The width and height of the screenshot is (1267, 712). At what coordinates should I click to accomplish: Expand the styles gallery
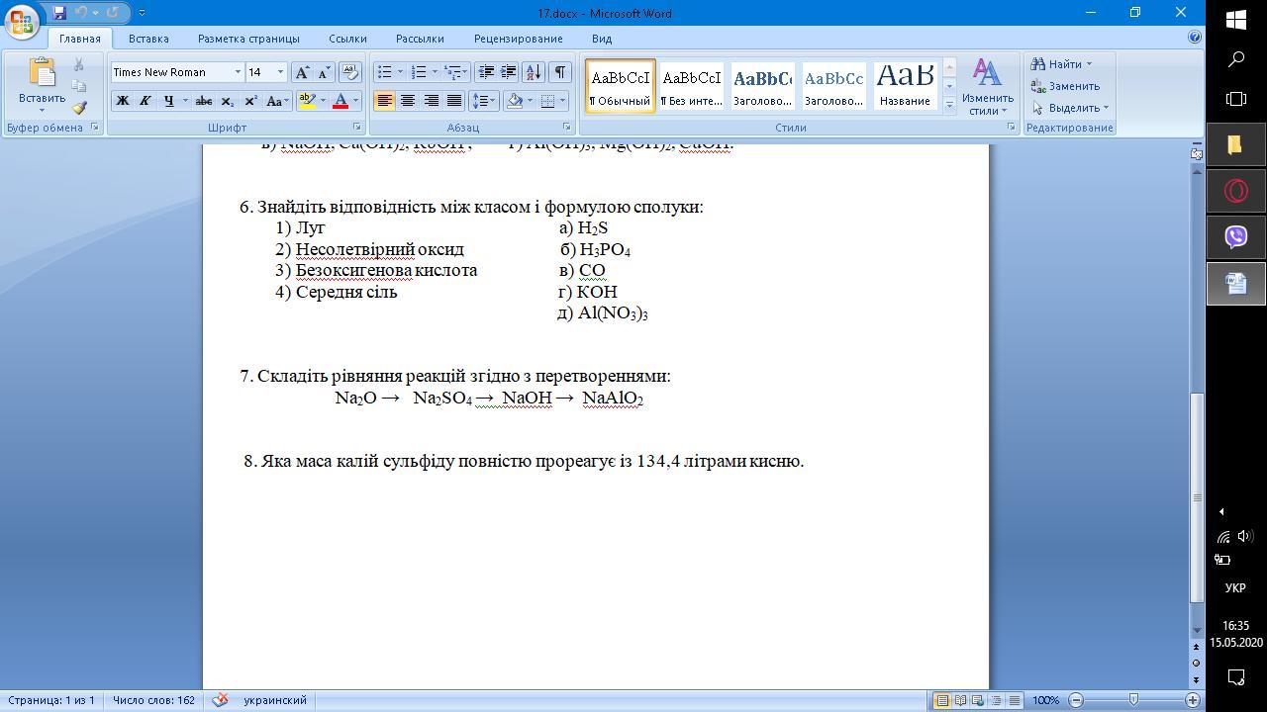949,105
